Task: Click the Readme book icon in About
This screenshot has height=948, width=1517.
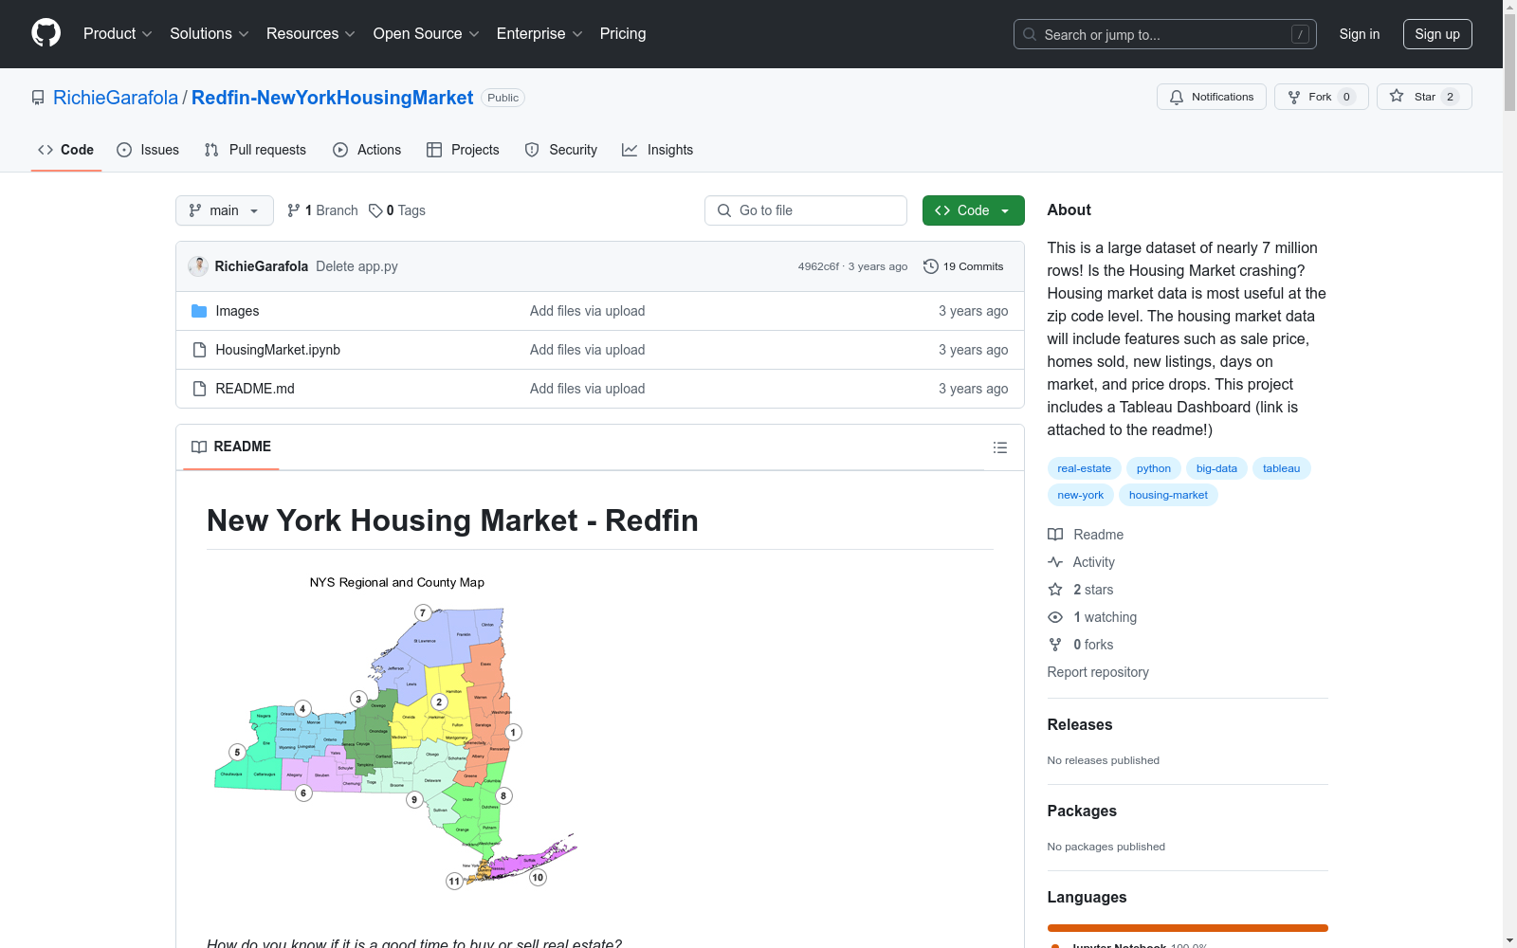Action: tap(1055, 535)
